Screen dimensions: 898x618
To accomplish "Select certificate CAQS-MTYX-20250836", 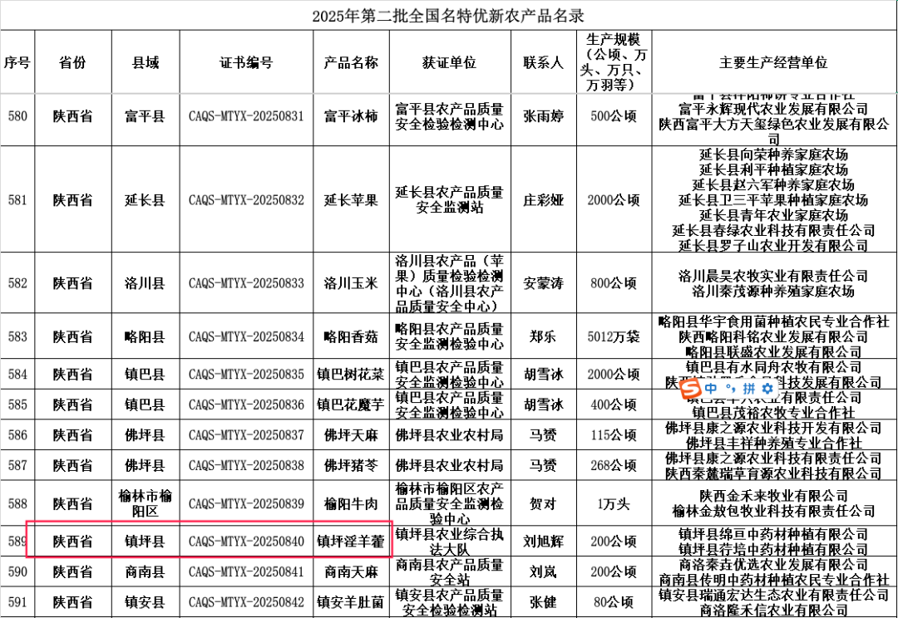I will [246, 405].
